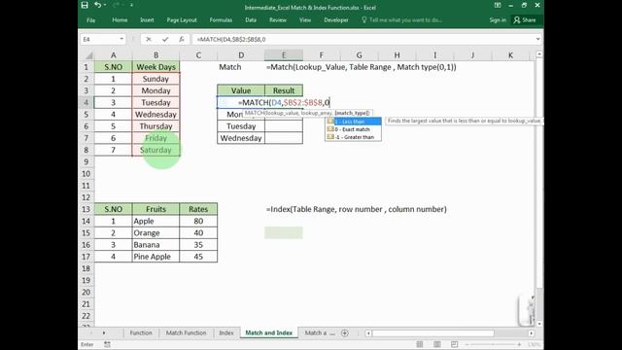Select row 13 header
This screenshot has height=350, width=622.
tap(86, 209)
